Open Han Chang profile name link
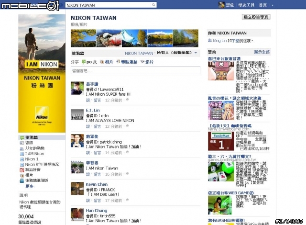 (97, 211)
